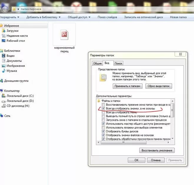Click the Домашняя группа icon
Screen dimensions: 194x185
coord(1,81)
